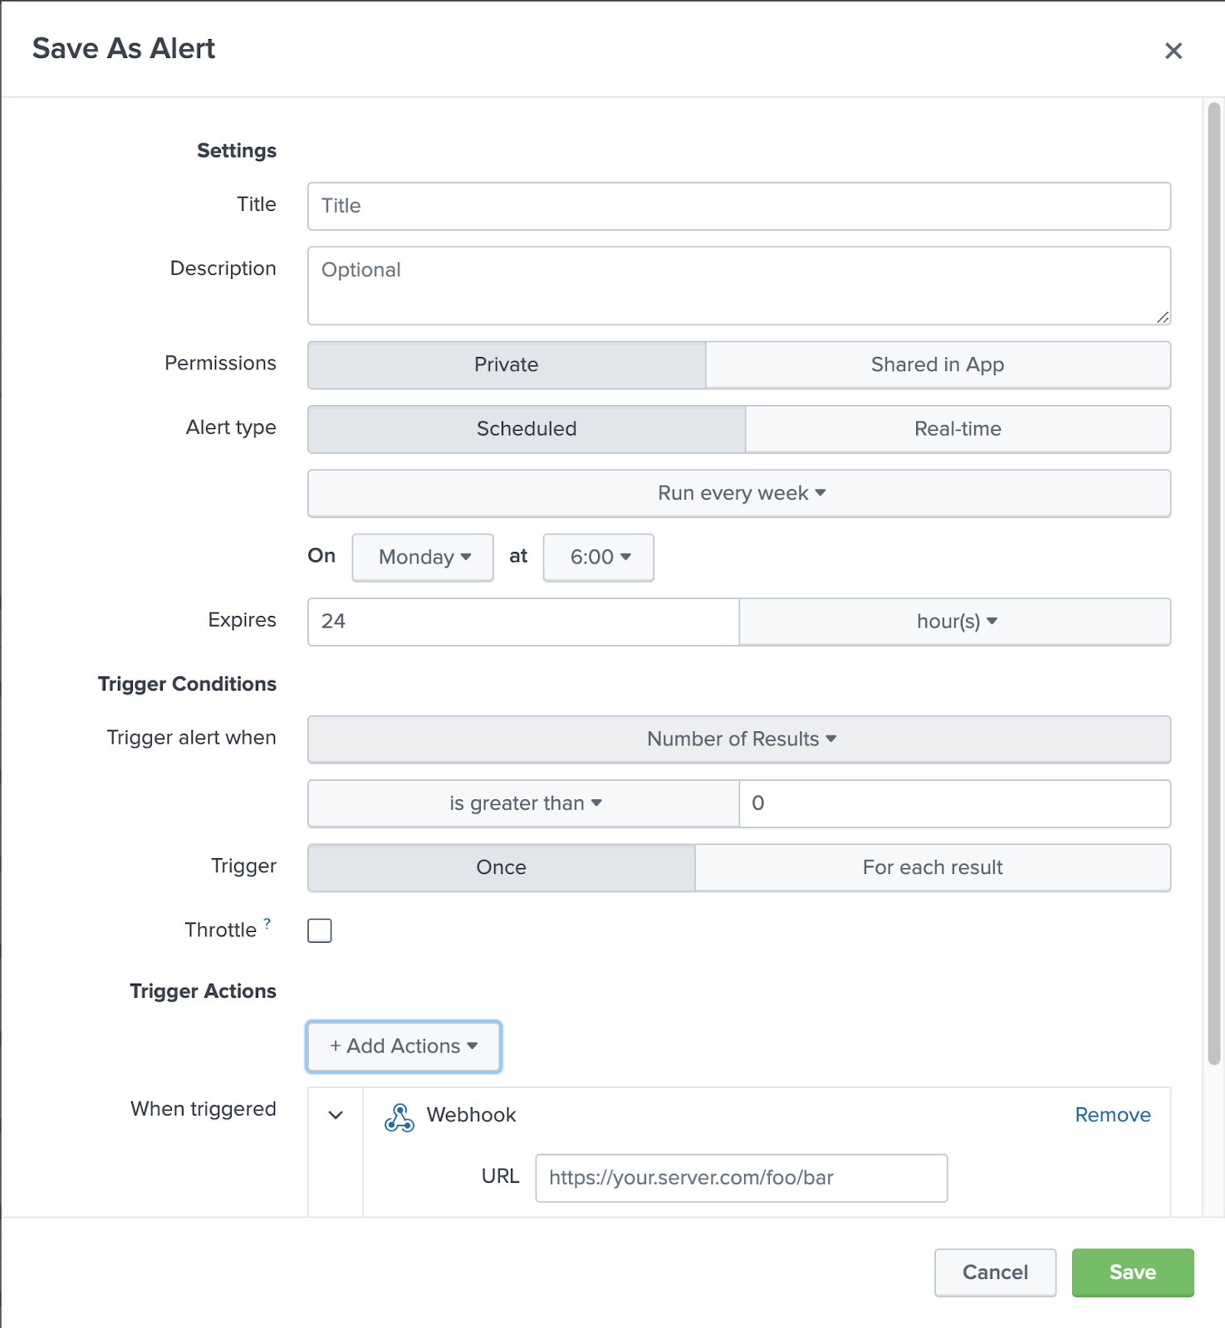This screenshot has width=1225, height=1328.
Task: Collapse the Webhook action chevron
Action: 336,1115
